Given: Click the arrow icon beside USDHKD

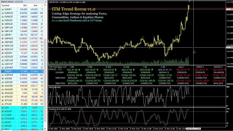Looking at the screenshot, I should [x=3, y=68].
